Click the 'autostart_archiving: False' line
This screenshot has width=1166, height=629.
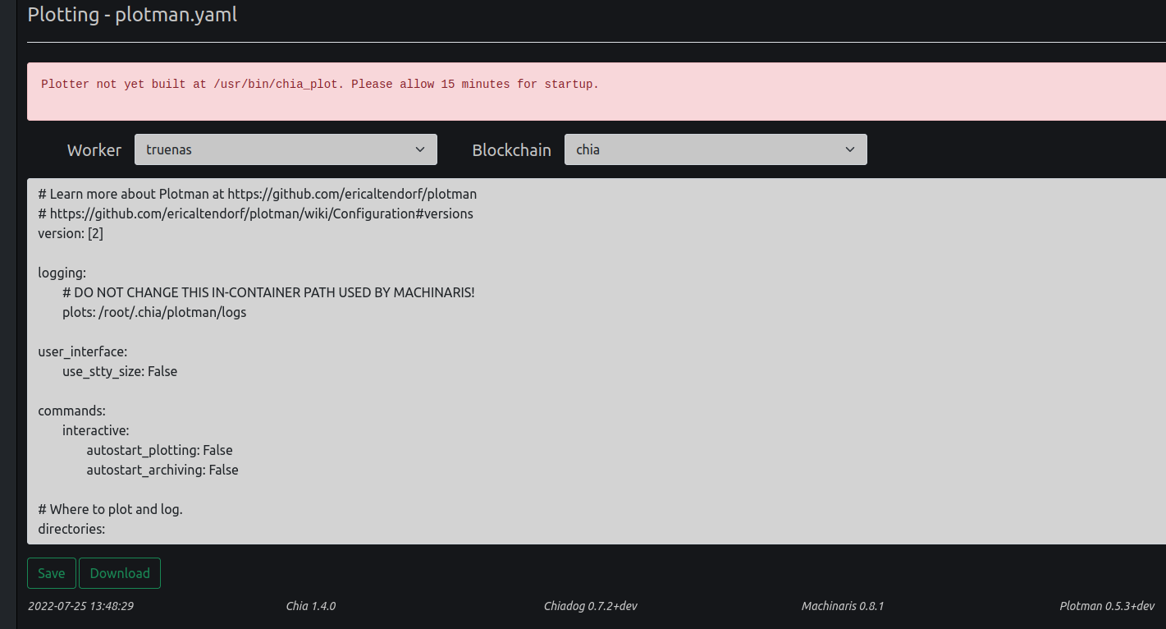(162, 470)
